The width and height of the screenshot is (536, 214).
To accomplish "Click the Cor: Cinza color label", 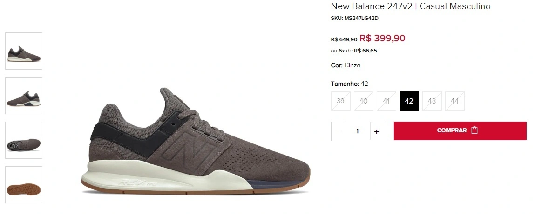I will (345, 65).
